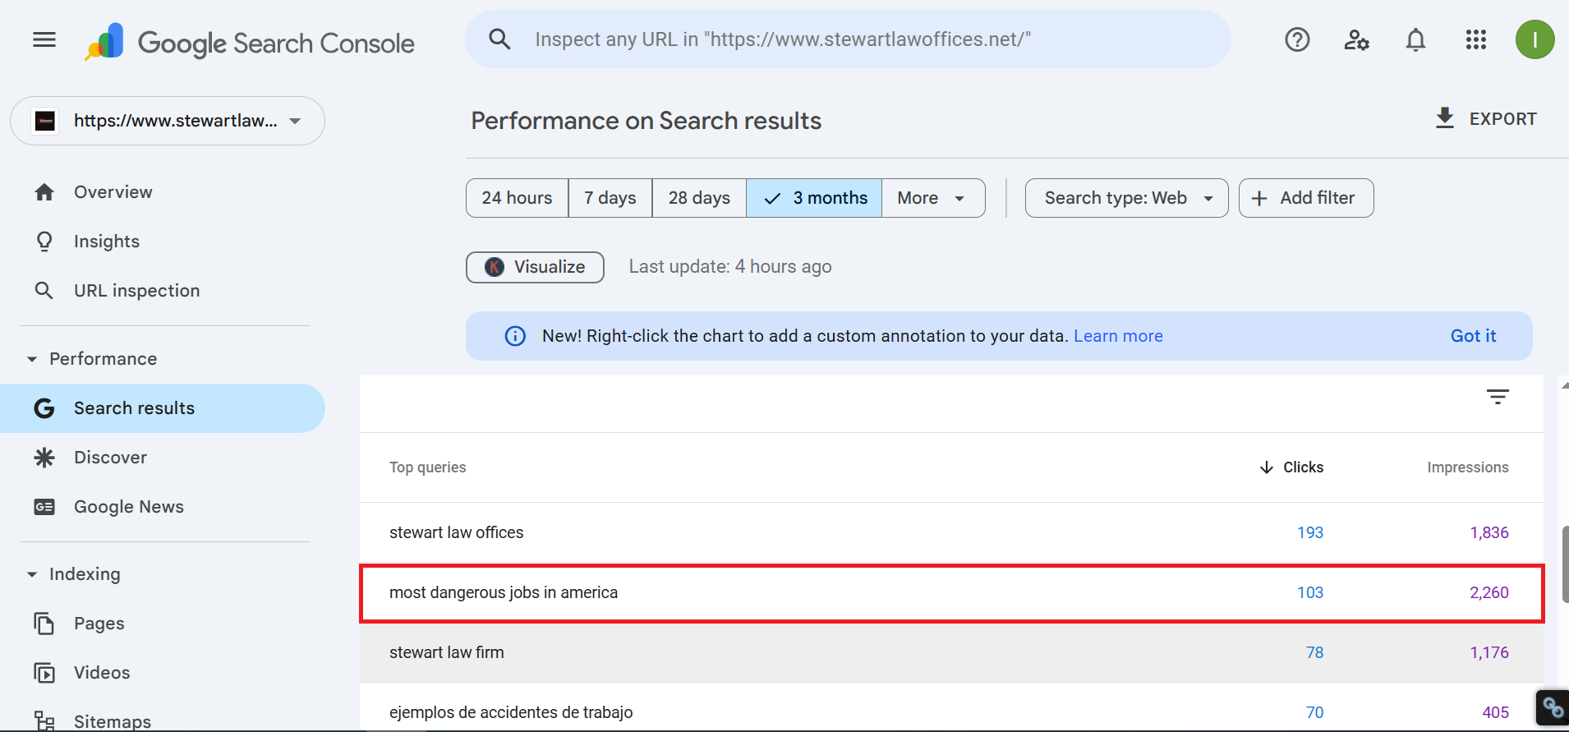Click the Google News icon

(x=44, y=507)
